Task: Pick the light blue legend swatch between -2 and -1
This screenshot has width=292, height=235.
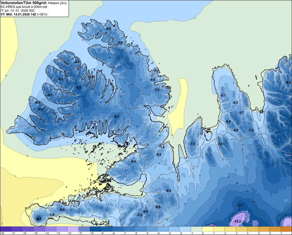Action: 185,229
